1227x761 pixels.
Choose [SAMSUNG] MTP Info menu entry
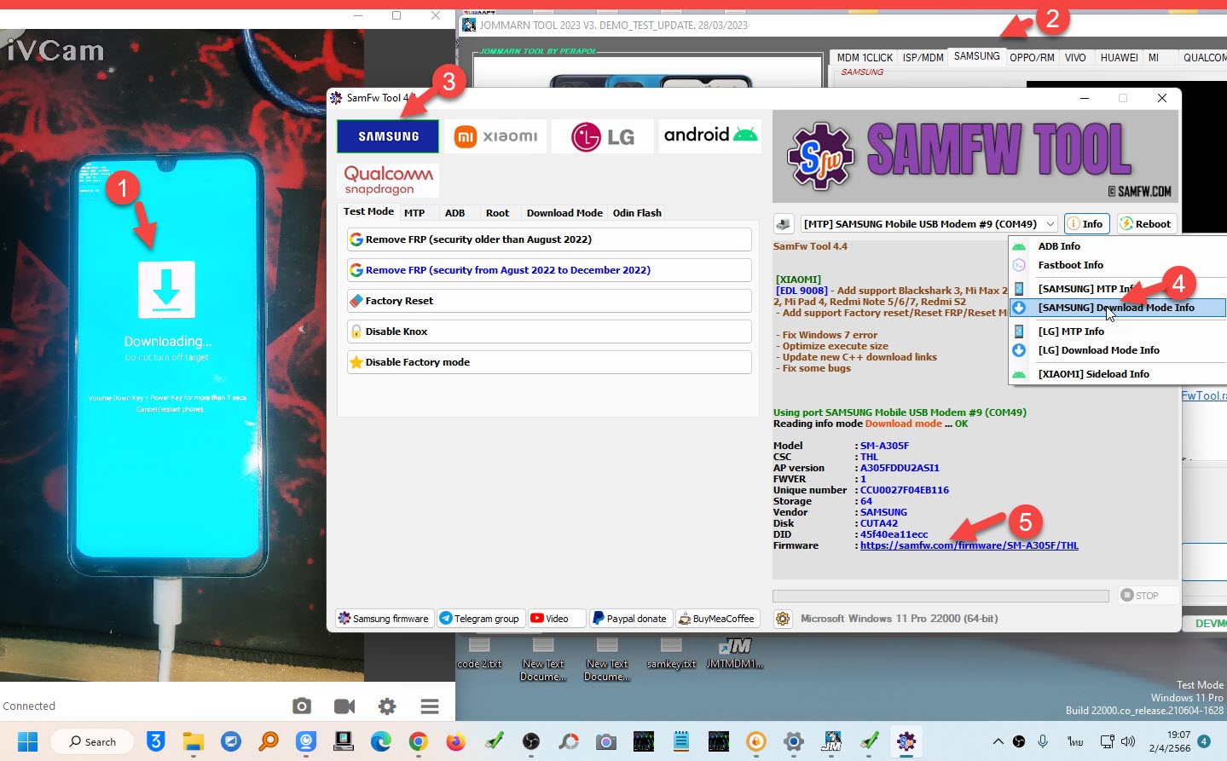pyautogui.click(x=1118, y=289)
